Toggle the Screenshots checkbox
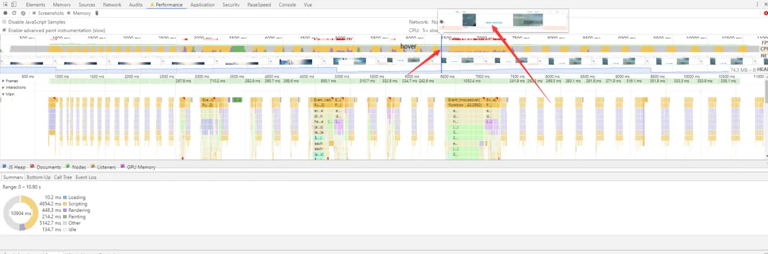Screen dimensions: 768x254 coord(35,13)
